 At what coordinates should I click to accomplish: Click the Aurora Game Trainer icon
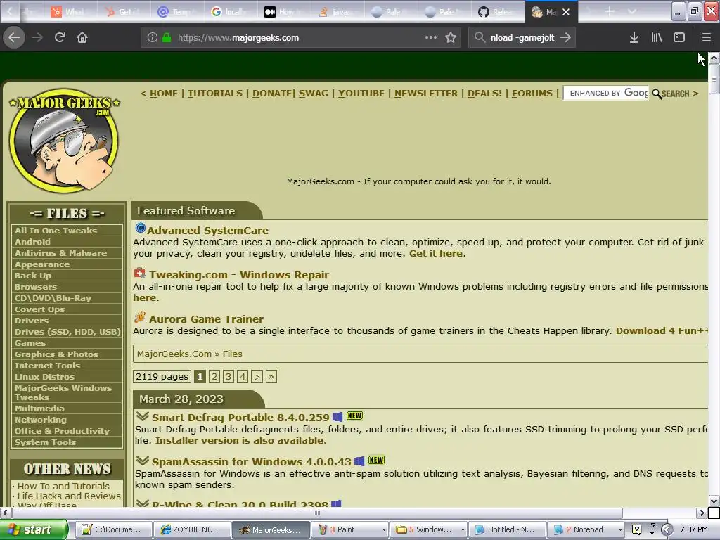pyautogui.click(x=140, y=317)
